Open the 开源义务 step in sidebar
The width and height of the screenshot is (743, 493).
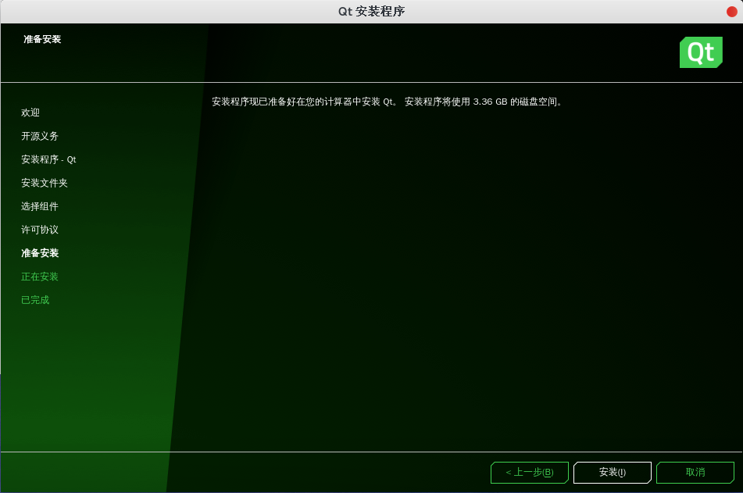40,136
